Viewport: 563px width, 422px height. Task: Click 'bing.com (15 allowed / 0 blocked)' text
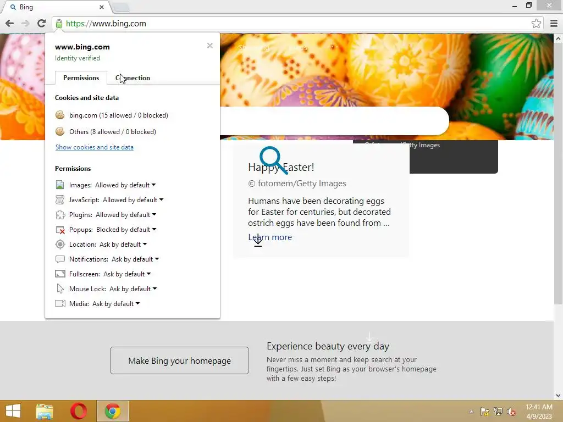click(x=119, y=115)
